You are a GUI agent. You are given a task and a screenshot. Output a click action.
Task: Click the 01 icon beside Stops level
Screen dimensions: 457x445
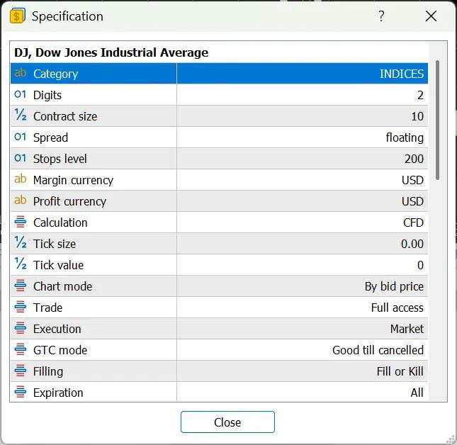tap(21, 158)
